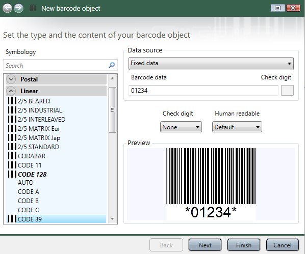
Task: Click barcode icon beside 2/5 BEARED
Action: point(12,101)
